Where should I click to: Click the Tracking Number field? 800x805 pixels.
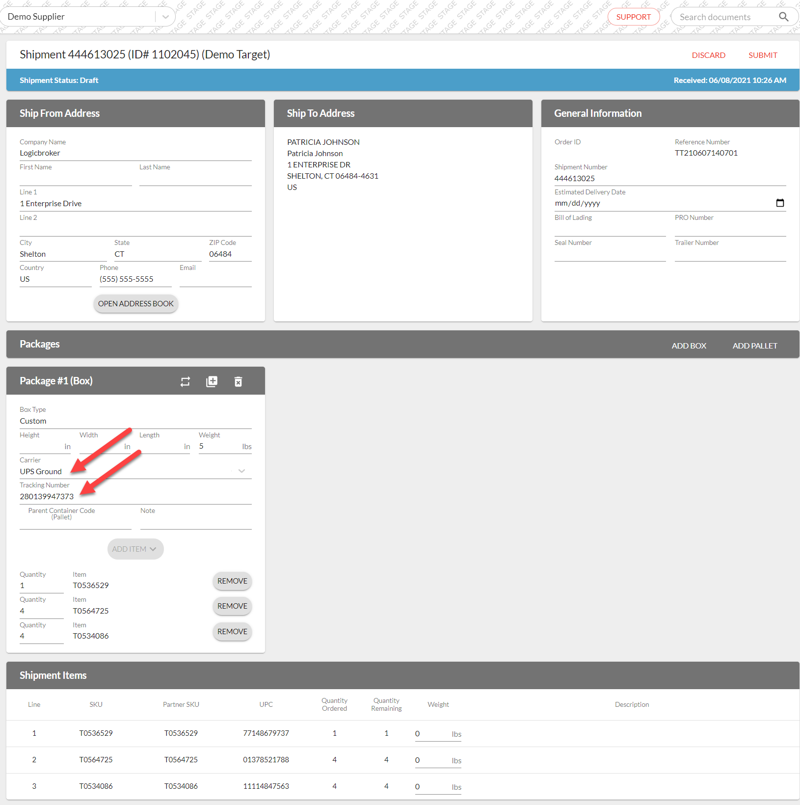[135, 497]
